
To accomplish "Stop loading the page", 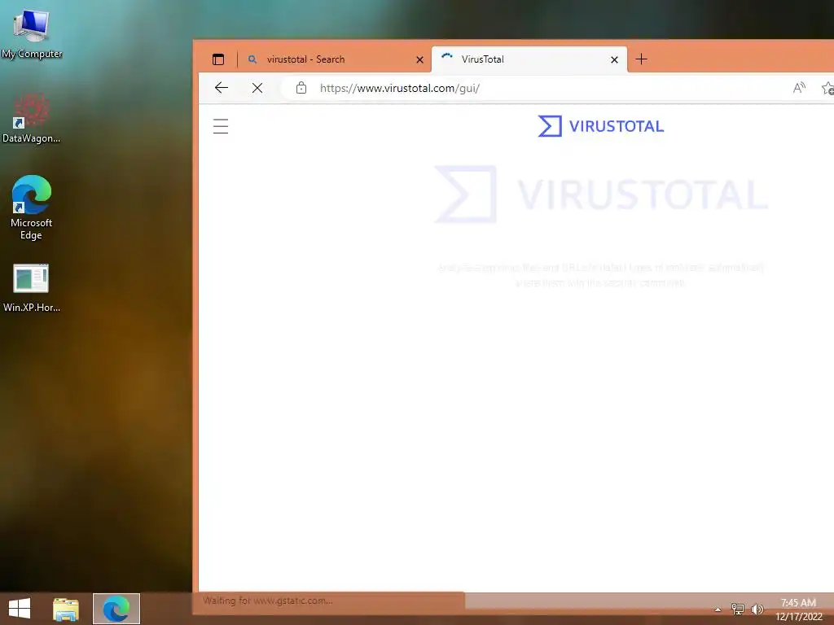I will pos(257,88).
